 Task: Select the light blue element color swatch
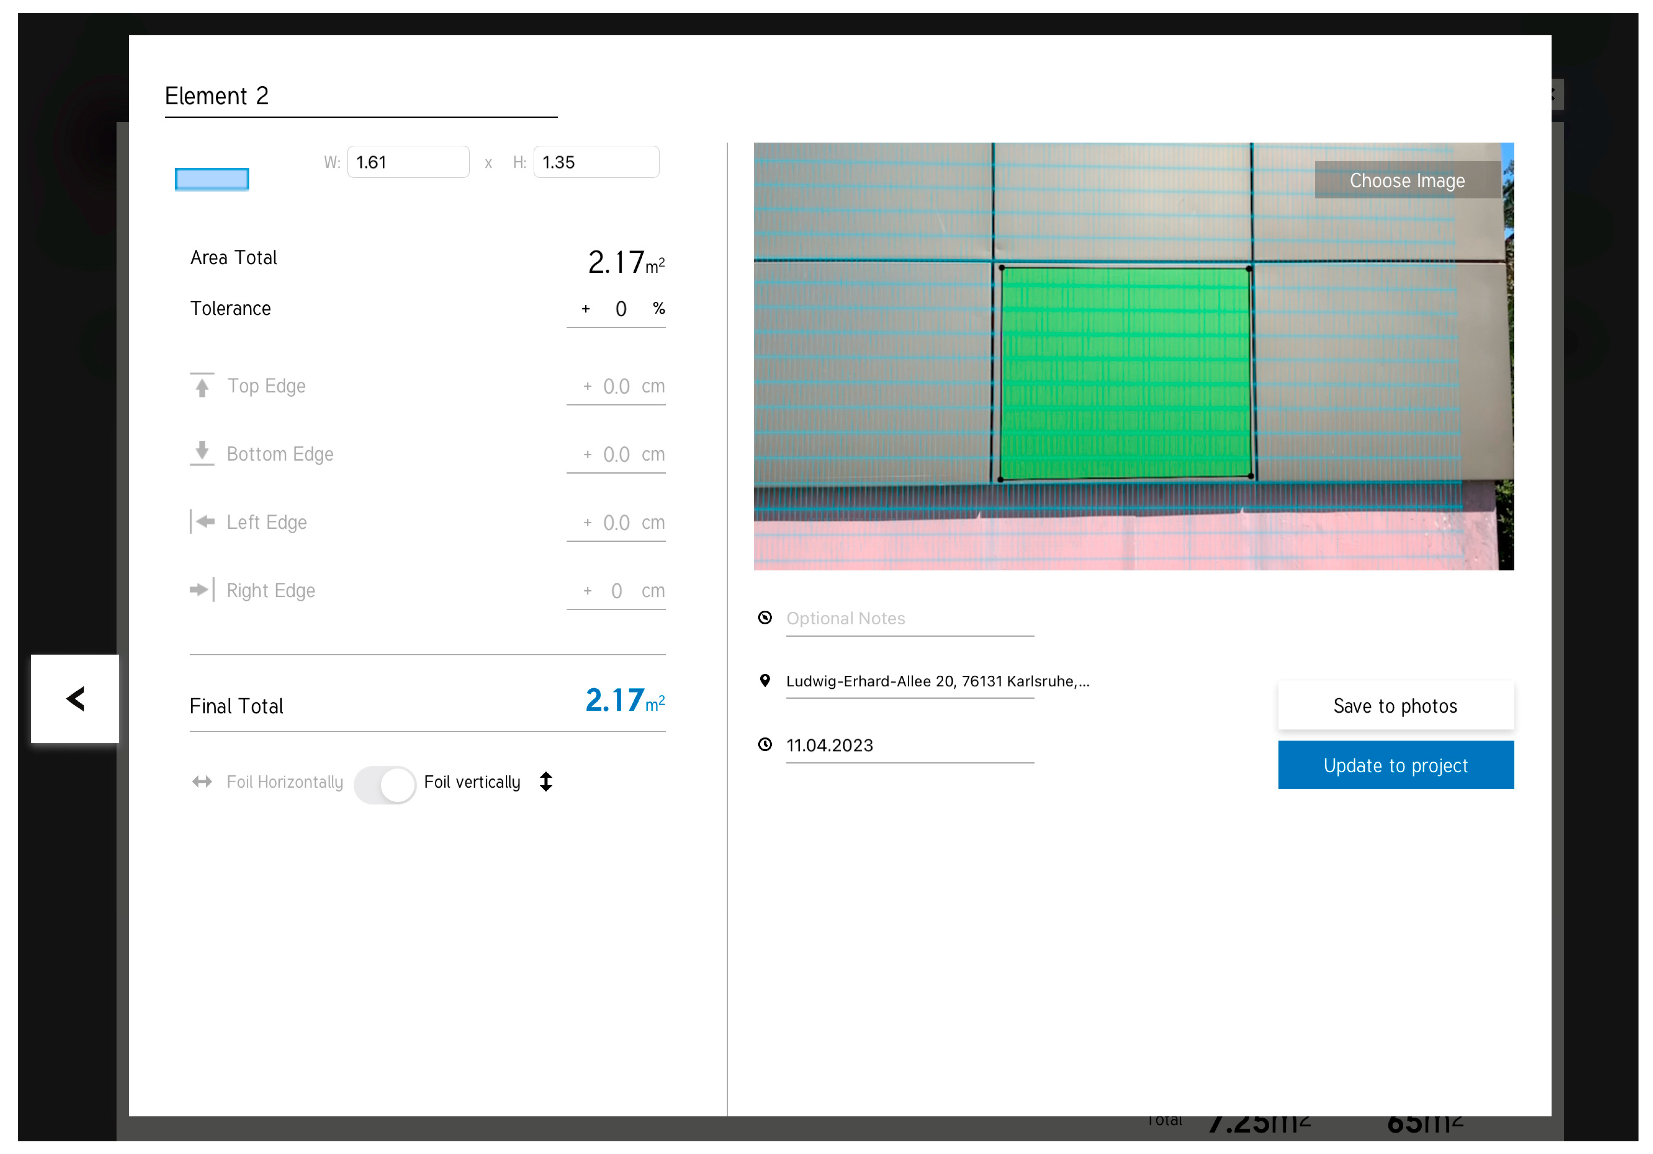[212, 179]
